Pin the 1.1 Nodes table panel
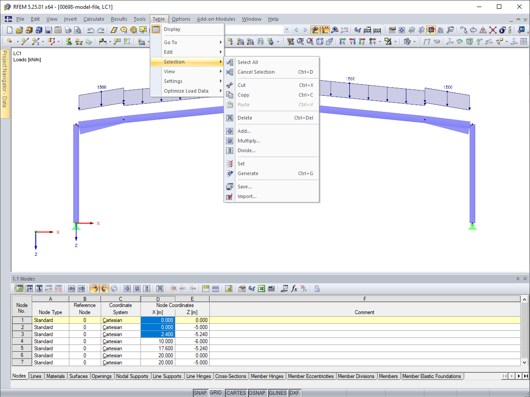 pos(517,279)
